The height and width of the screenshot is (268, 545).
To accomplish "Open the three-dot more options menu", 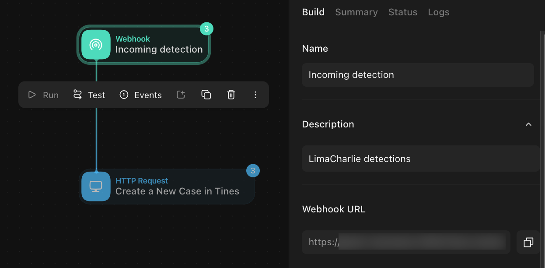I will [255, 95].
